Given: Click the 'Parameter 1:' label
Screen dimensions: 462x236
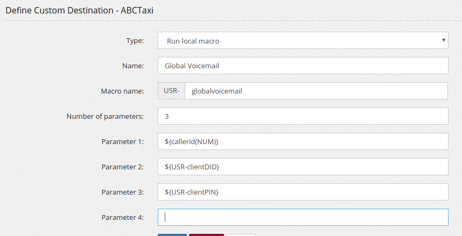Looking at the screenshot, I should 123,142.
